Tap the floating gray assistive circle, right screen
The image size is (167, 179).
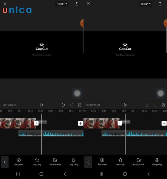(x=161, y=93)
